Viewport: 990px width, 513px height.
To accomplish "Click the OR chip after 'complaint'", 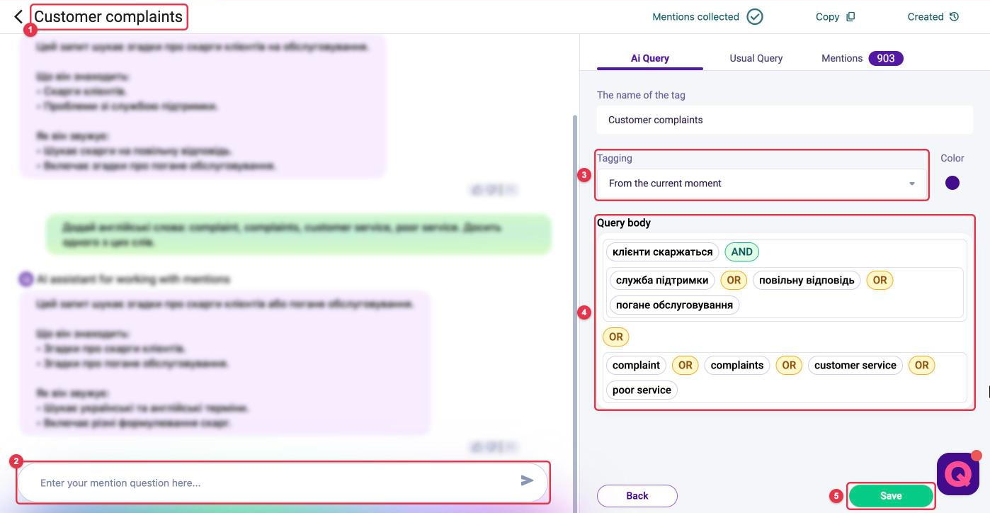I will 685,365.
